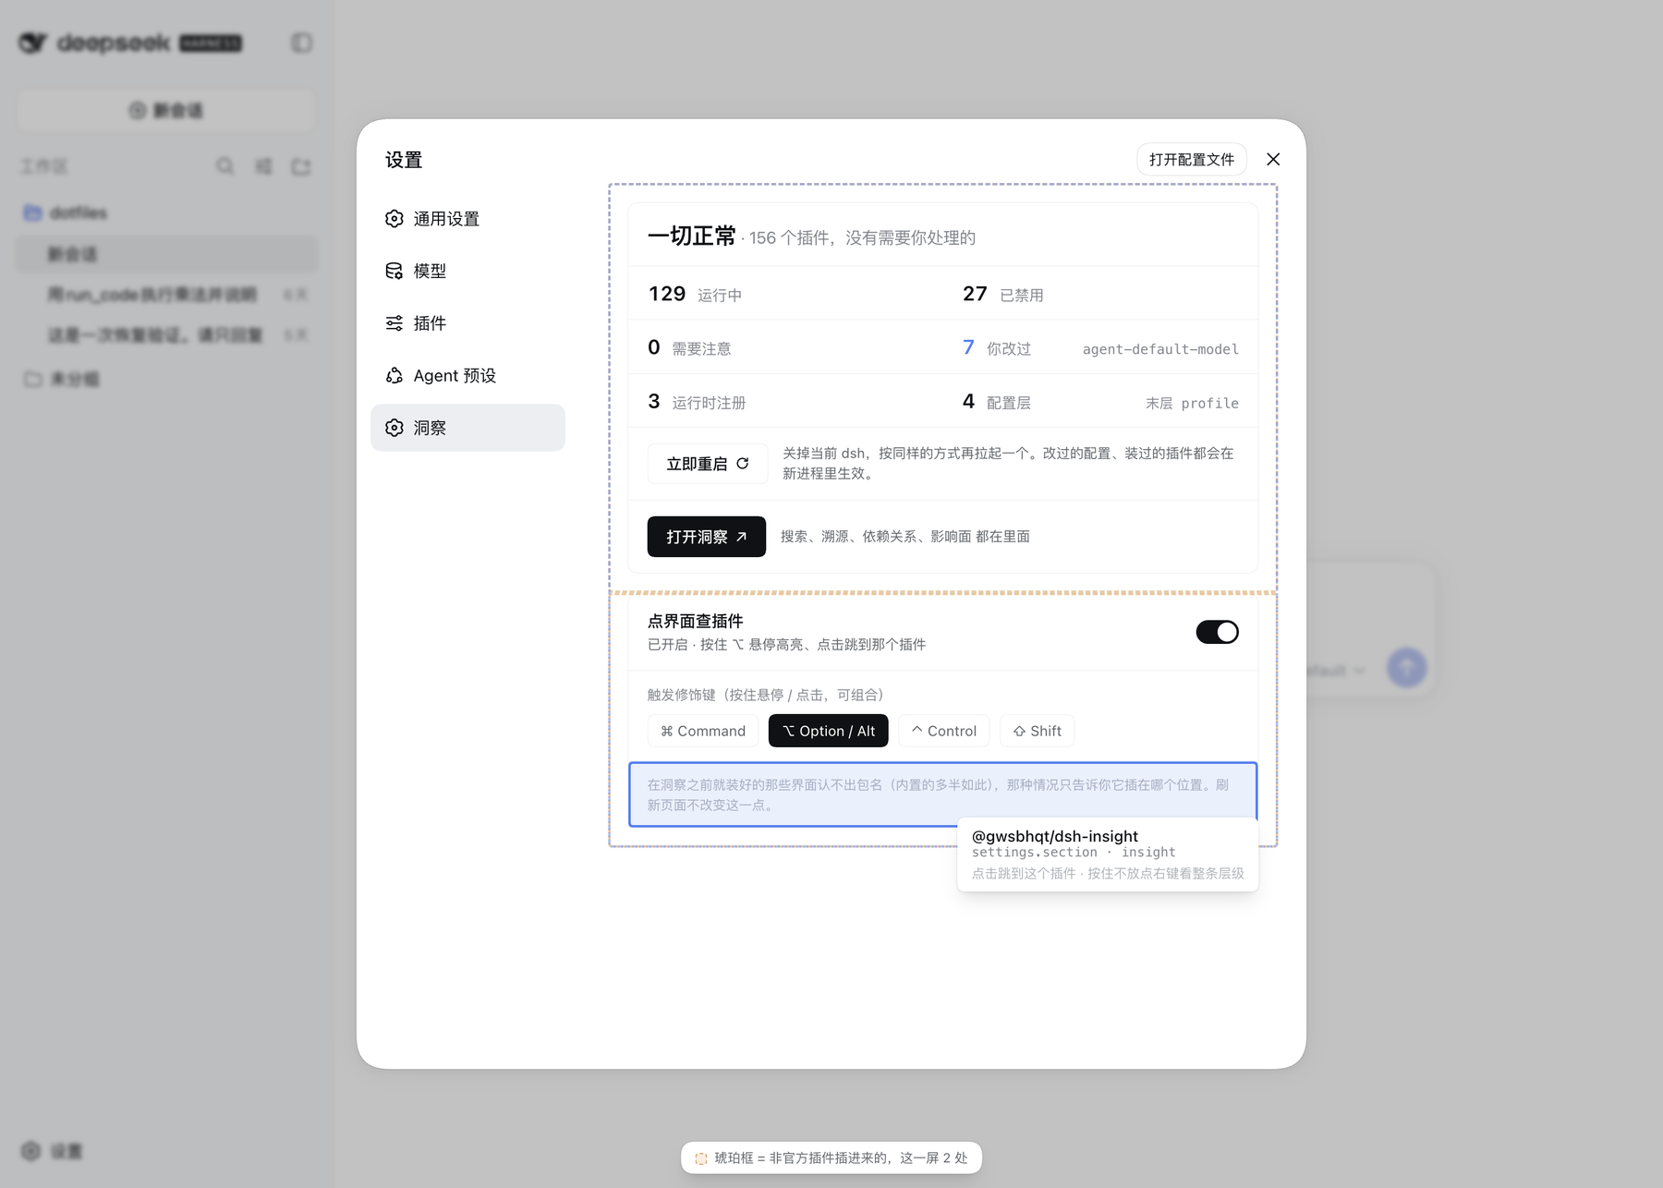Viewport: 1663px width, 1188px height.
Task: Click the tree-view icon in 工作区 header
Action: [x=263, y=166]
